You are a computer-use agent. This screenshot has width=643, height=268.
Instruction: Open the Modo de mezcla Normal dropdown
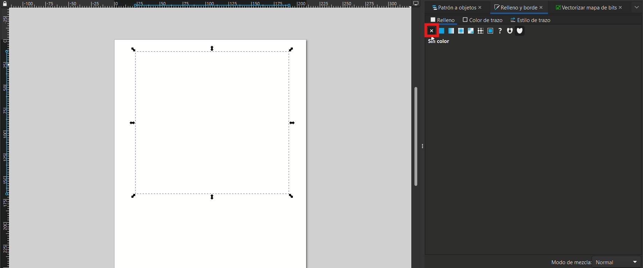click(x=617, y=262)
